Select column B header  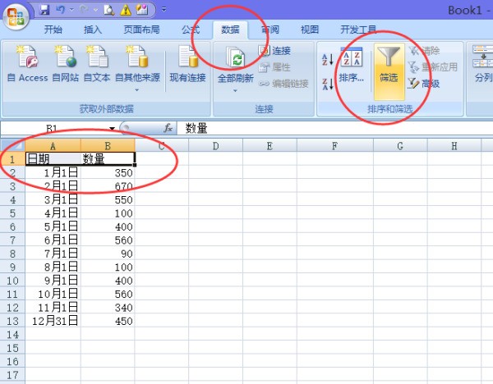[108, 146]
